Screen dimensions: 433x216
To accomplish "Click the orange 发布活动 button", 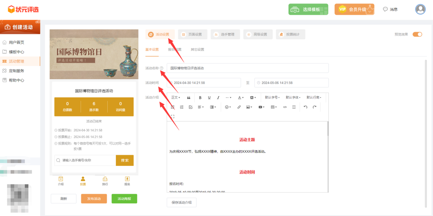I will (x=94, y=199).
